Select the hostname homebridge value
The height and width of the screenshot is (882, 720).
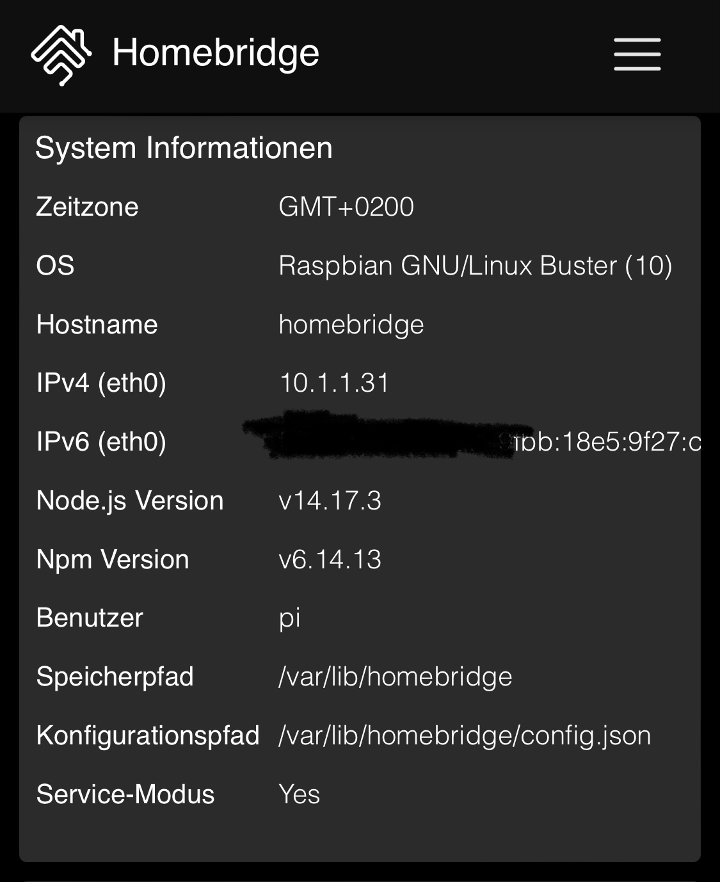pyautogui.click(x=351, y=325)
